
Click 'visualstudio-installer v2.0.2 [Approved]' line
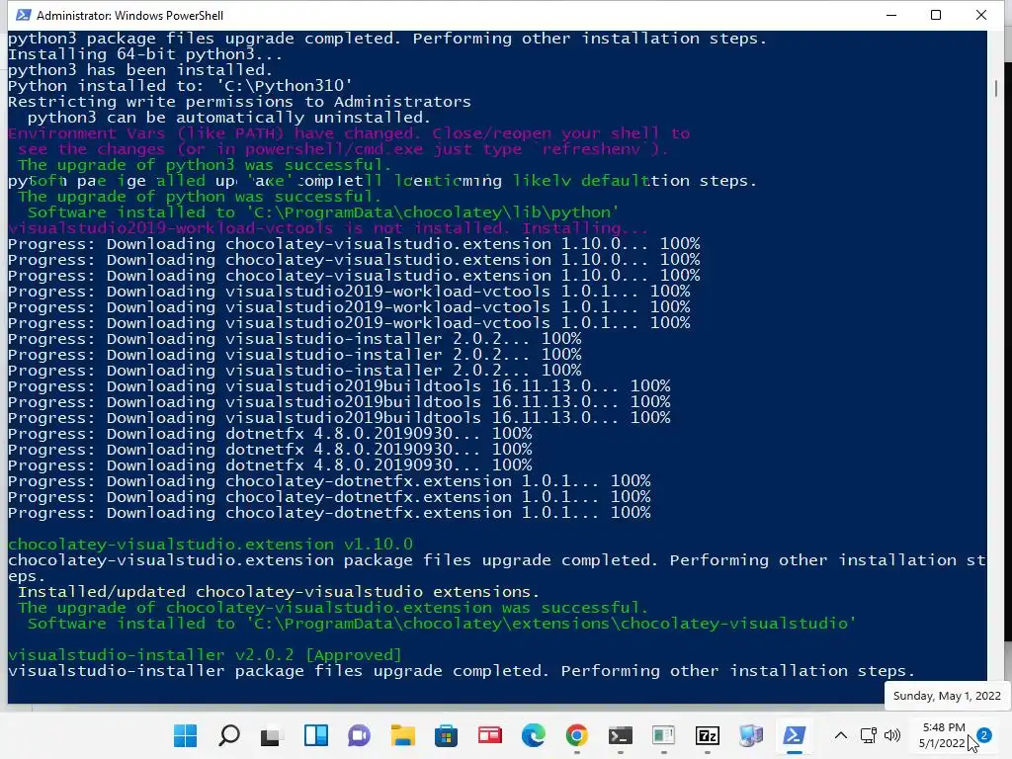[205, 655]
